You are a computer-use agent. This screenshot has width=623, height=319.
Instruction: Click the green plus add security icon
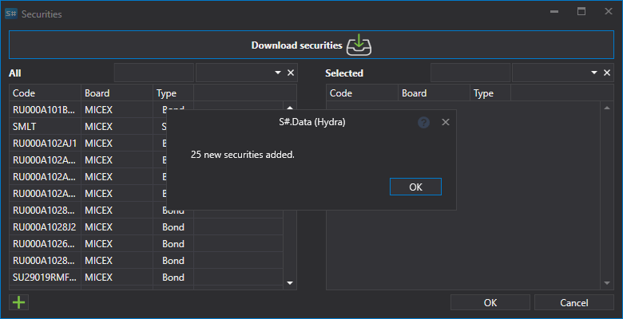coord(18,303)
